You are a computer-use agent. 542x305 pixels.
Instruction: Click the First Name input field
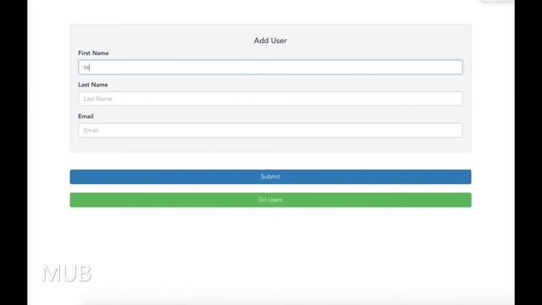tap(270, 67)
